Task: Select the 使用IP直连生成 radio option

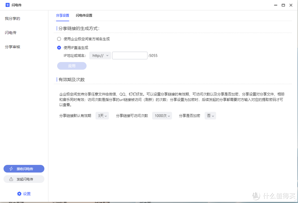Action: (59, 47)
